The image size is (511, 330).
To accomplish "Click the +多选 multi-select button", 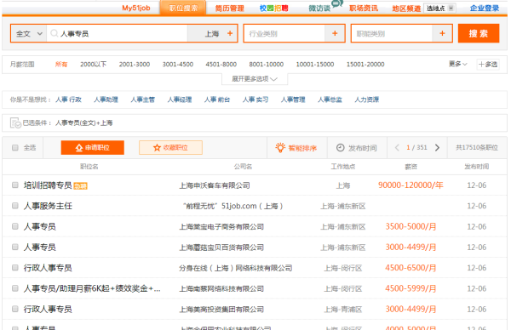I will click(488, 65).
